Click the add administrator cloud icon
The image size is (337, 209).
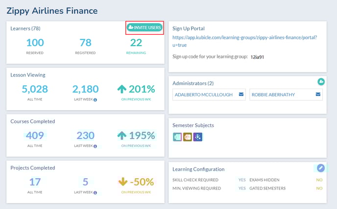click(x=321, y=82)
